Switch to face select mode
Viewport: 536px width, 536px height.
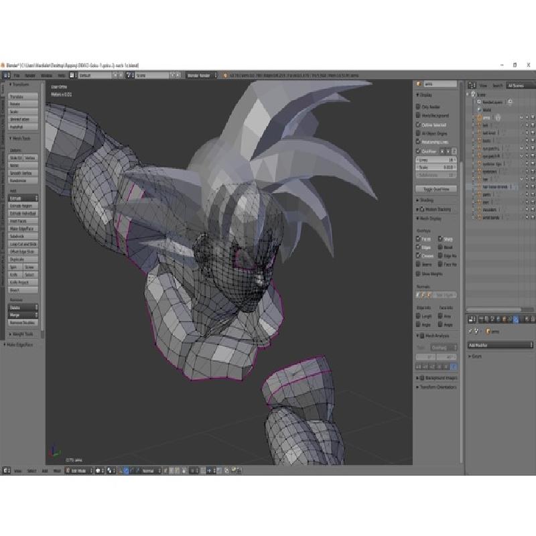(178, 471)
